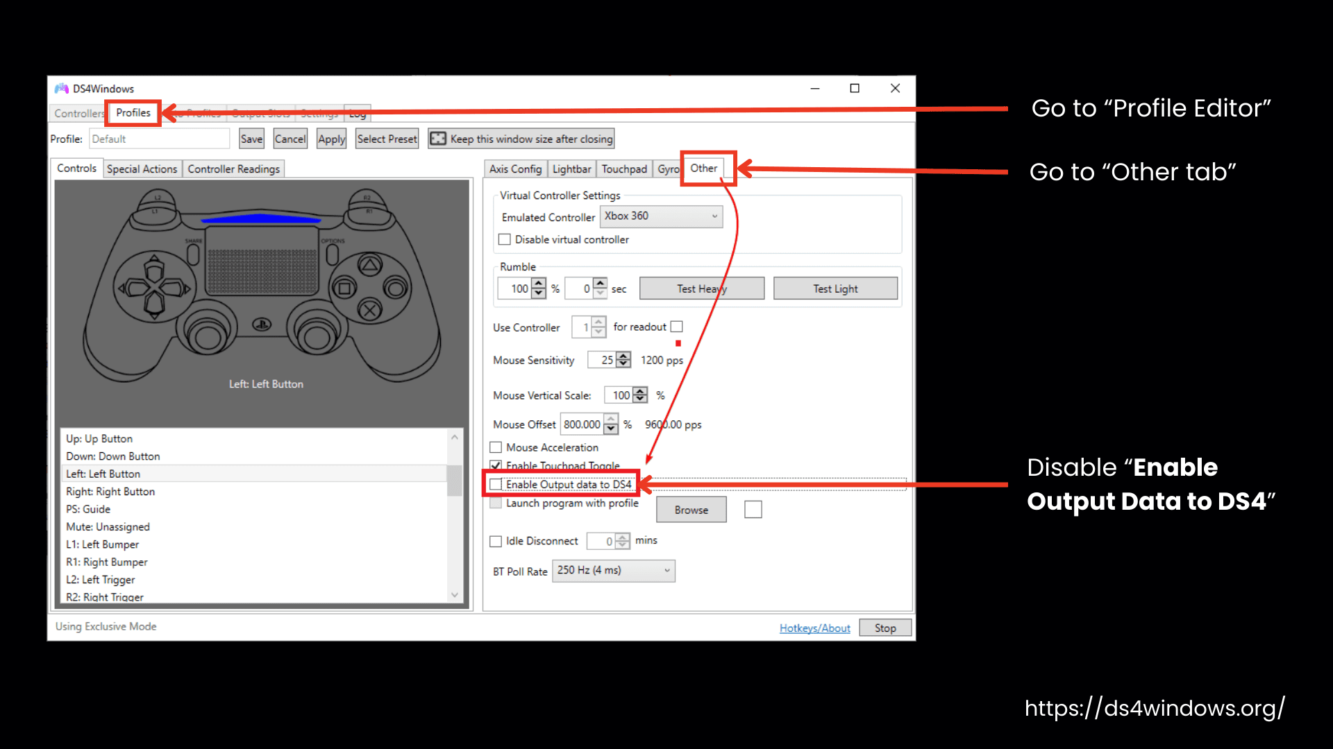The width and height of the screenshot is (1333, 749).
Task: Click the blue lightbar on controller image
Action: point(262,219)
